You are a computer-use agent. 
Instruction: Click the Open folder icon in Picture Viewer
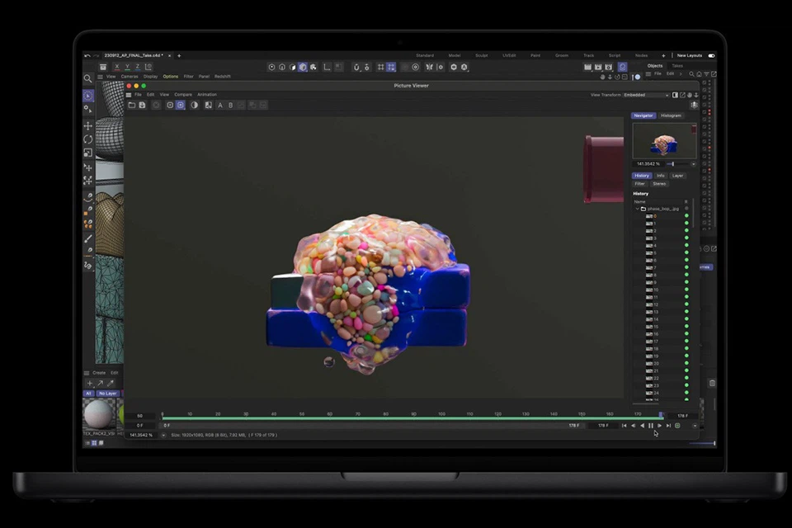click(x=131, y=105)
